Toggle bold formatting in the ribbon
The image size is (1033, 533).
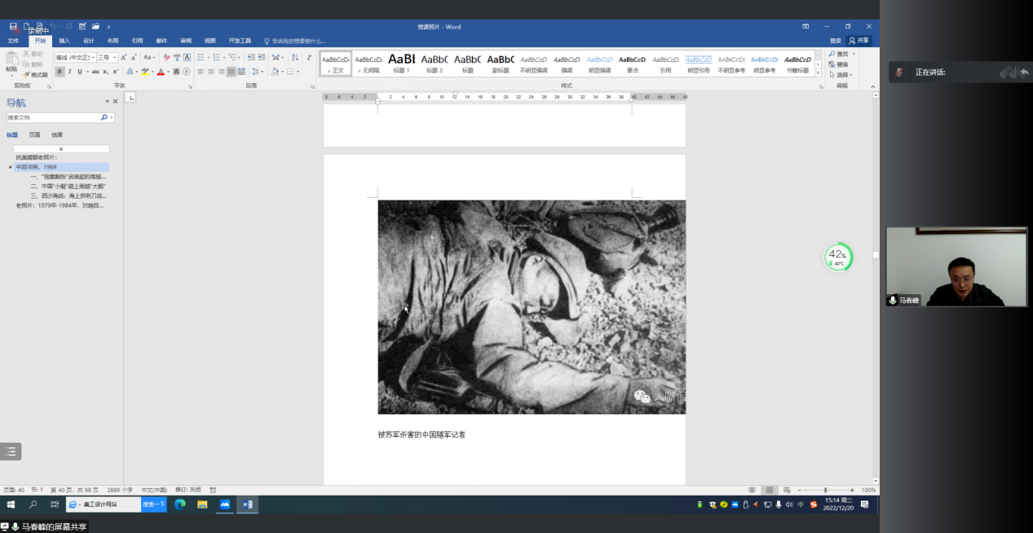[x=60, y=72]
